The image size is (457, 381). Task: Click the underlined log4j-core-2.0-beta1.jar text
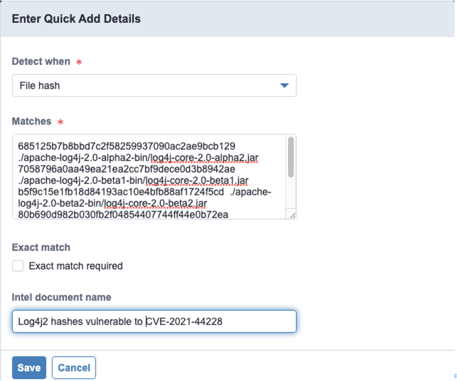click(x=197, y=181)
